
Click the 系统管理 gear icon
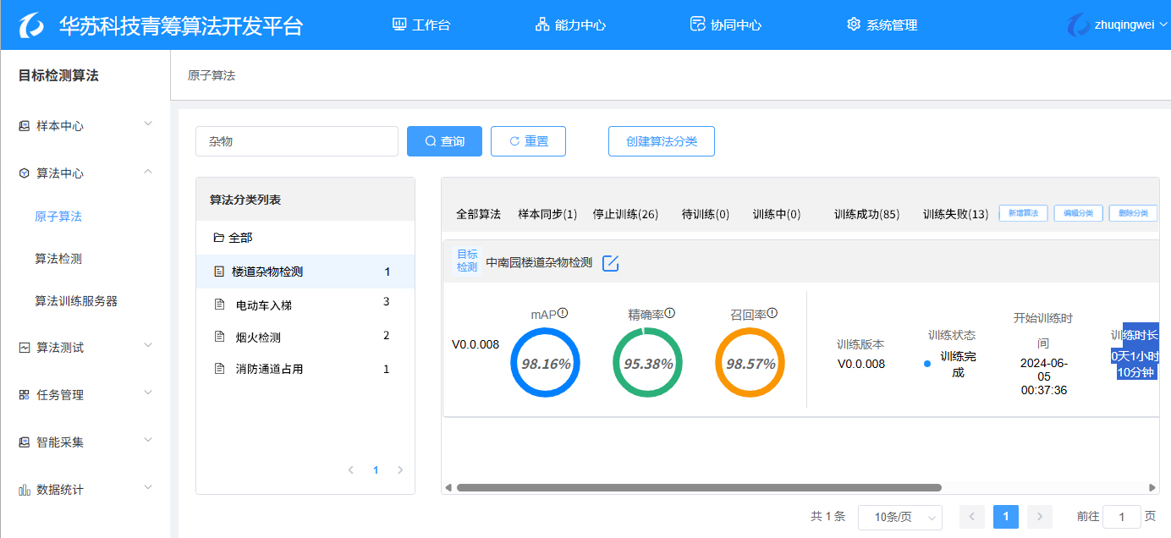coord(854,25)
